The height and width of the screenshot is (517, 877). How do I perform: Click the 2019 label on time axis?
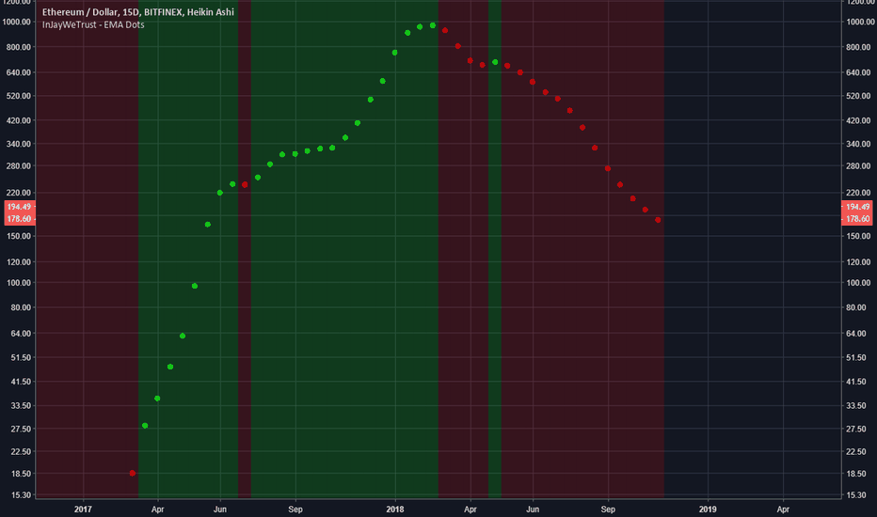click(708, 509)
